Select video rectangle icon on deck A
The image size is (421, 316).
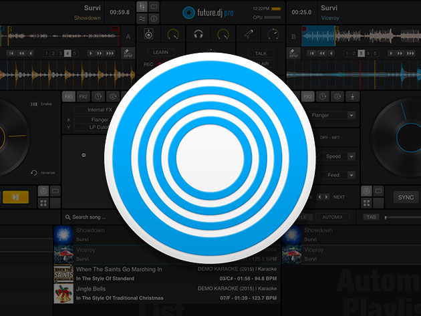click(55, 191)
